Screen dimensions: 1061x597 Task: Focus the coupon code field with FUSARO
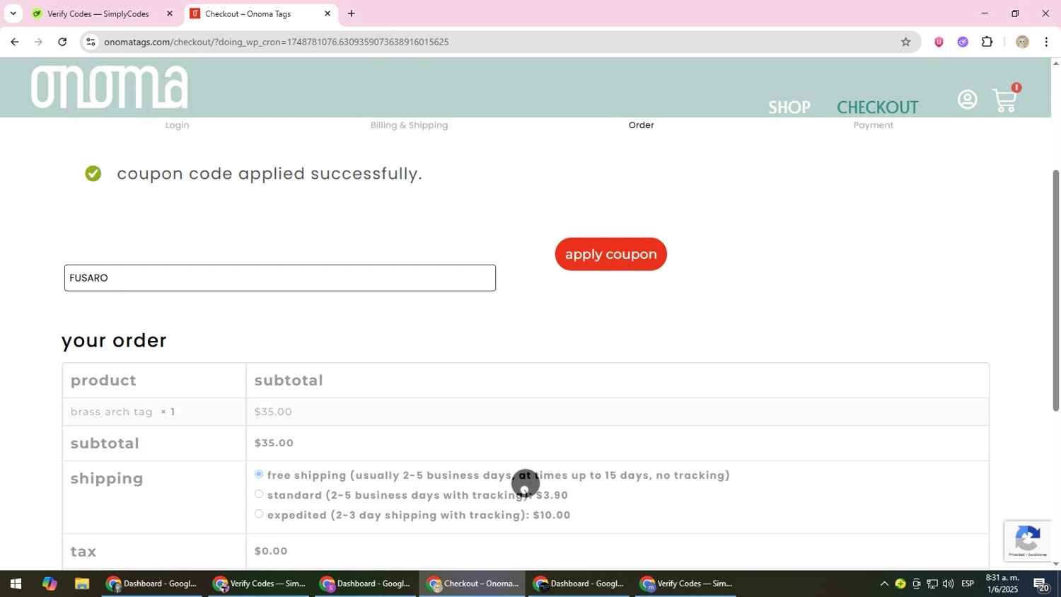coord(280,278)
